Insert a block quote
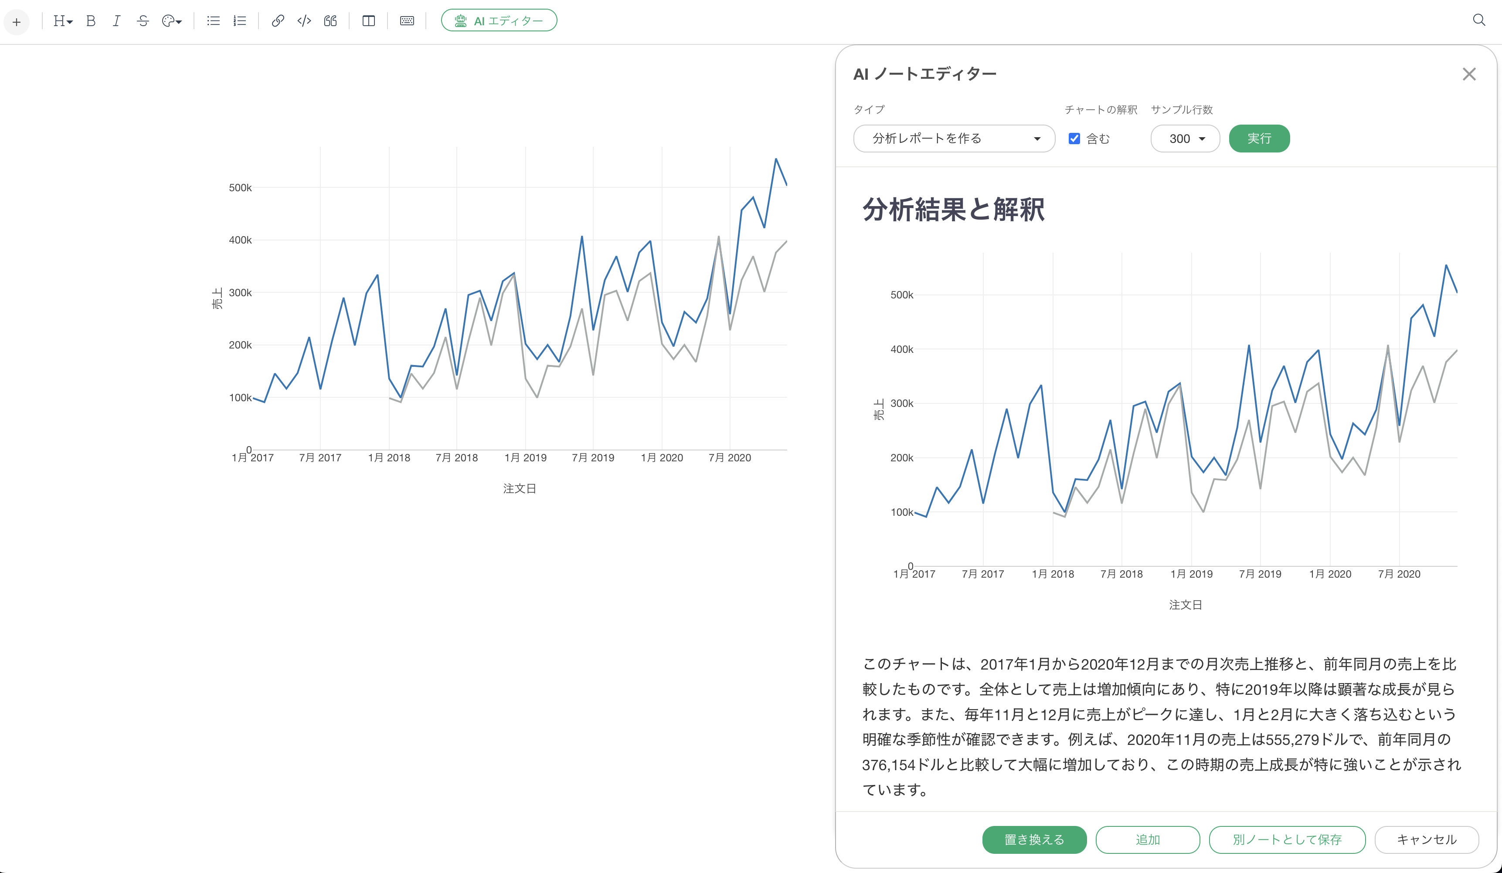 [x=330, y=21]
